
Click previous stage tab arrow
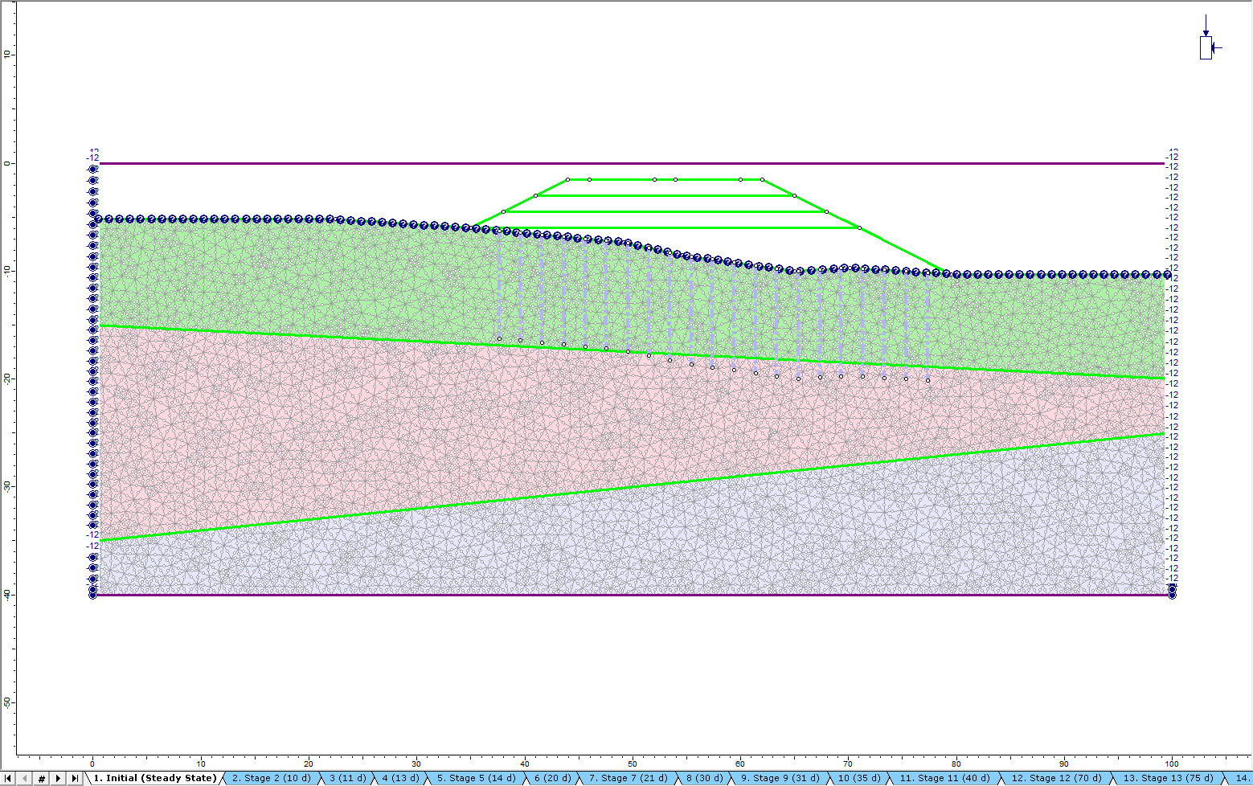click(x=25, y=778)
